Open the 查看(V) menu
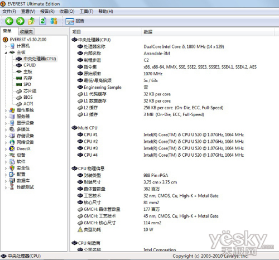Viewport: 279px width, 260px height. tap(28, 11)
